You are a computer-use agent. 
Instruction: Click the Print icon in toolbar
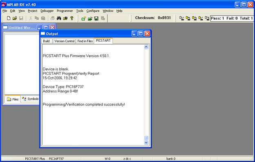coord(52,18)
